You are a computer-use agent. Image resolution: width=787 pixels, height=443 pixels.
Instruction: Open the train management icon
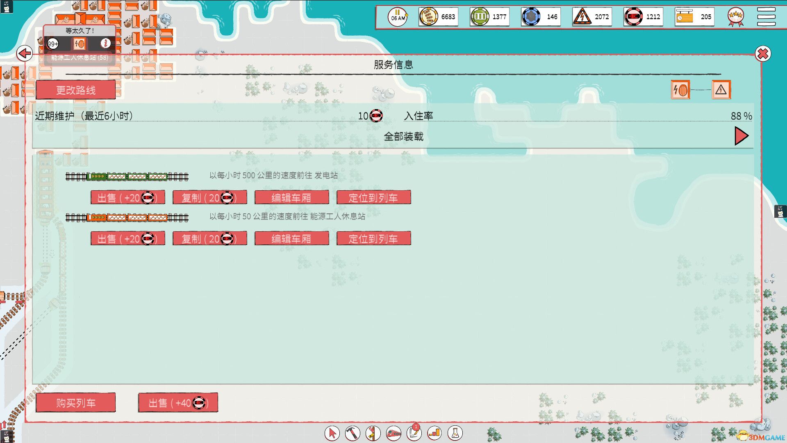click(393, 433)
